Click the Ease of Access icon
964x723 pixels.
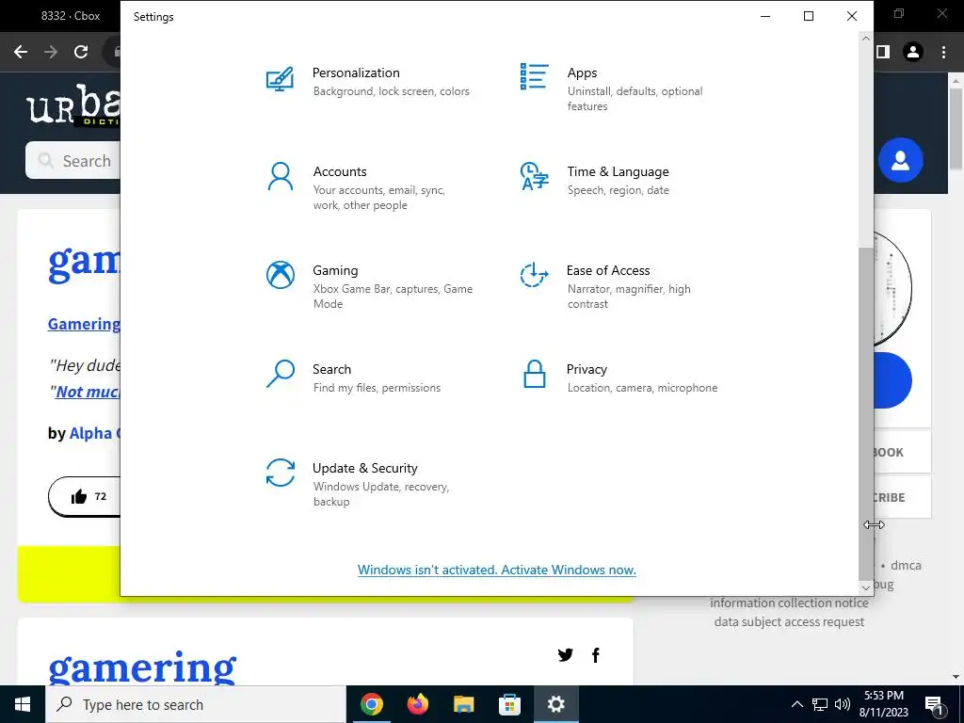pos(534,275)
